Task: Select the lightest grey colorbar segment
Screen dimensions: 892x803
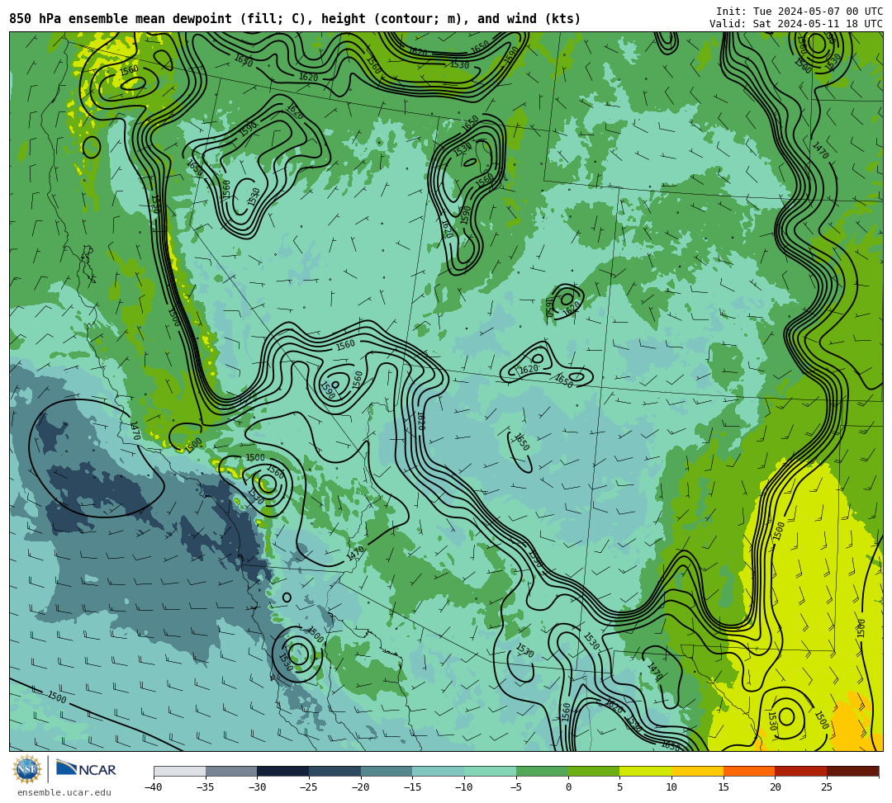Action: coord(180,771)
